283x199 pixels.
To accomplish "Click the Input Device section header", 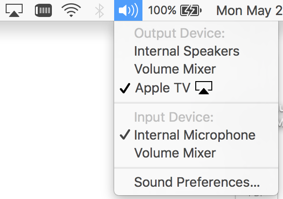I will (174, 117).
